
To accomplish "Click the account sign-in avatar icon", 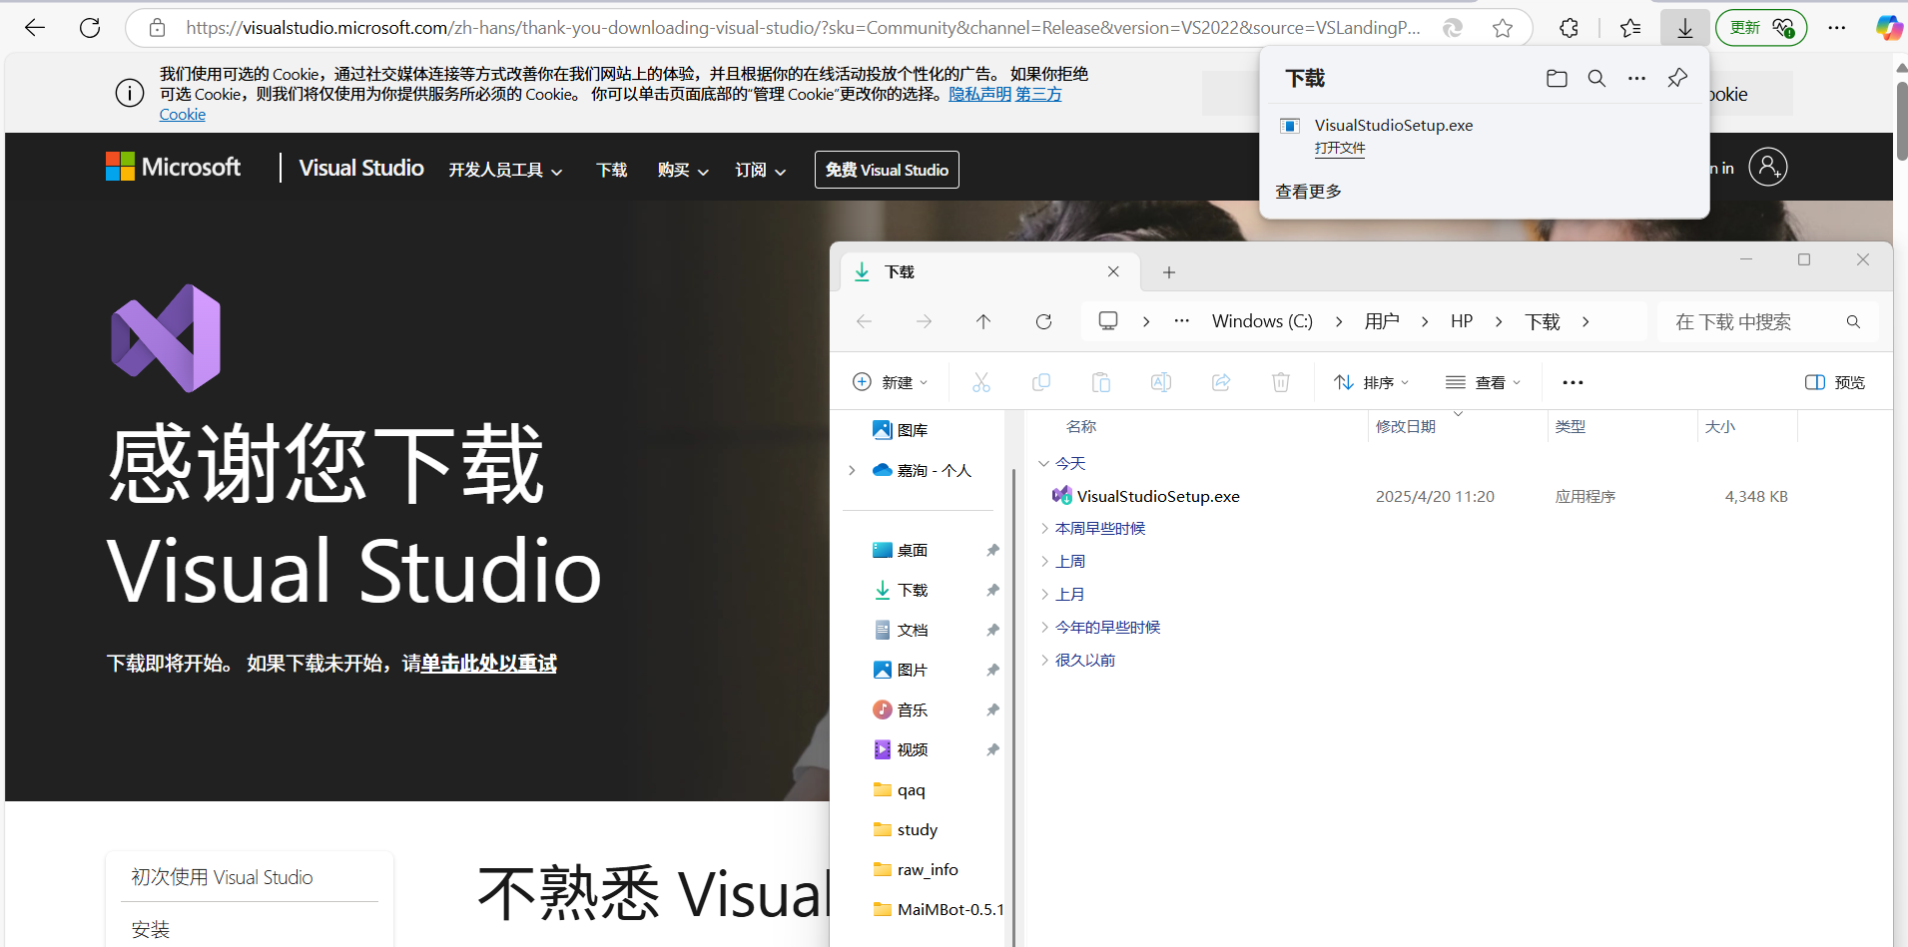I will tap(1768, 167).
